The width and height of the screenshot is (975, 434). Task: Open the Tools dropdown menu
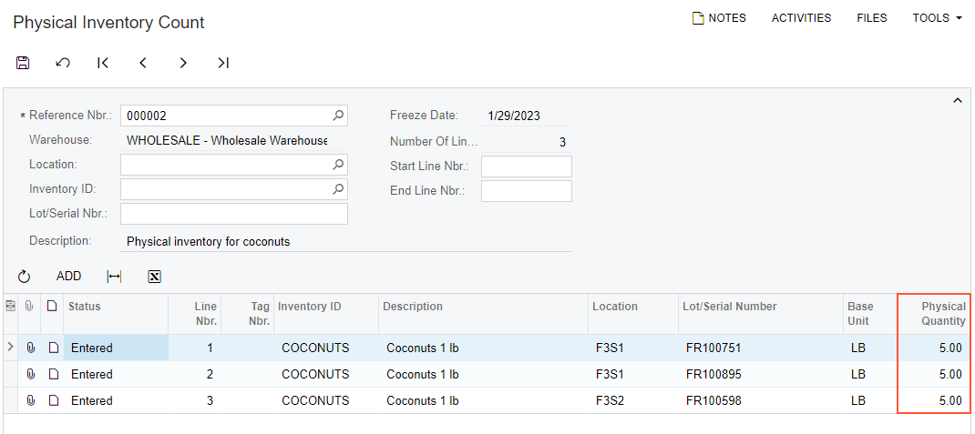click(937, 18)
